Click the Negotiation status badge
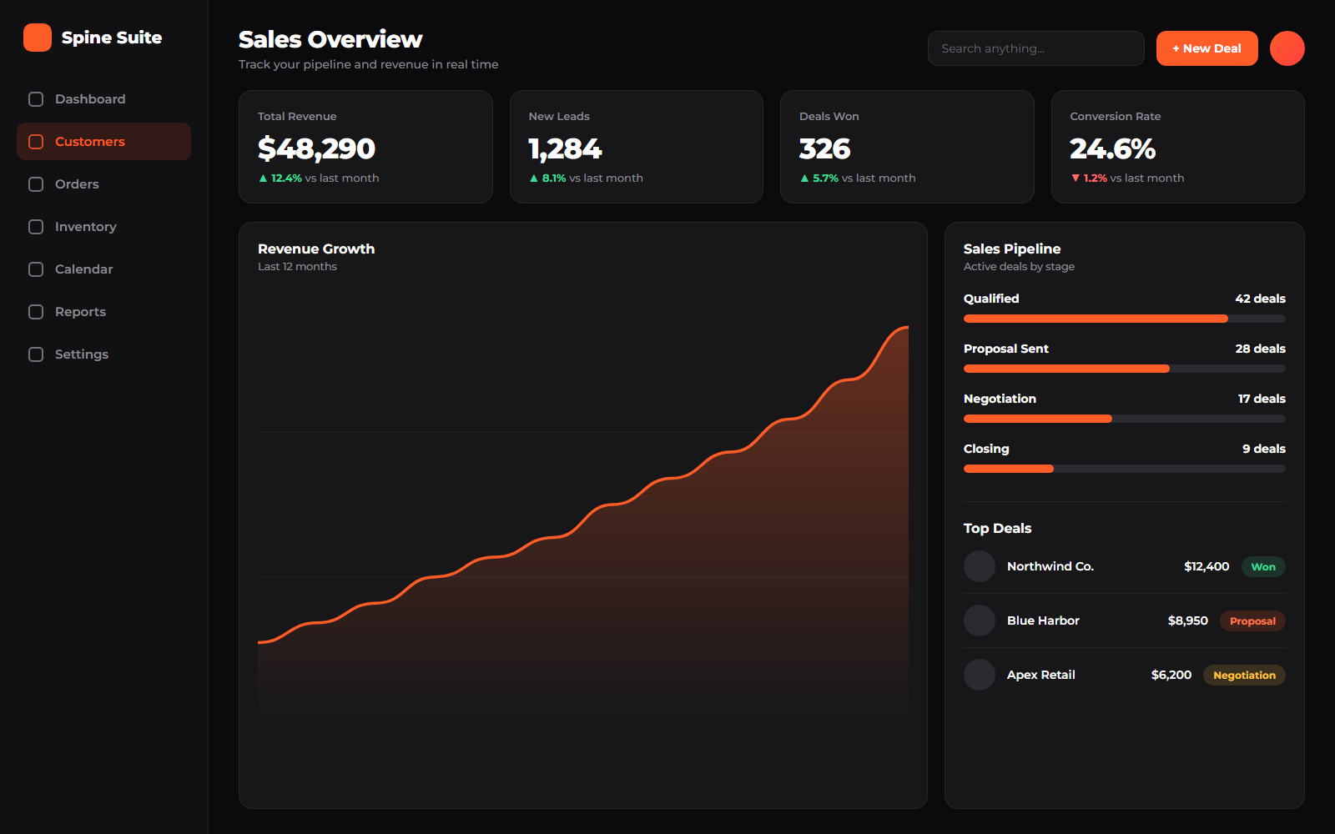1335x834 pixels. [x=1244, y=676]
